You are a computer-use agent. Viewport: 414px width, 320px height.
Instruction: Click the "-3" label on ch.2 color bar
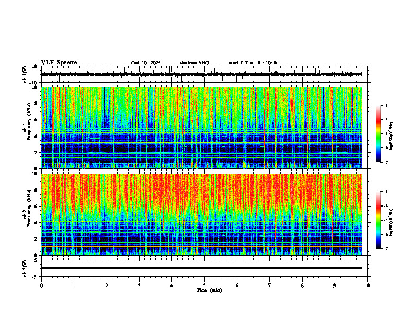tap(385, 192)
